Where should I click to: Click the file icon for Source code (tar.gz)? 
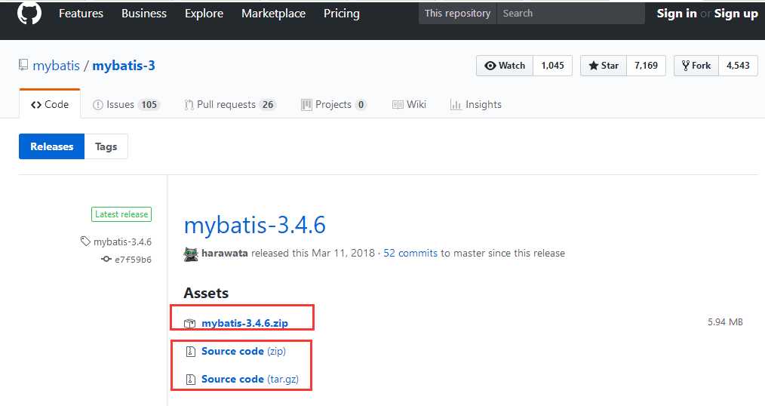click(x=191, y=379)
